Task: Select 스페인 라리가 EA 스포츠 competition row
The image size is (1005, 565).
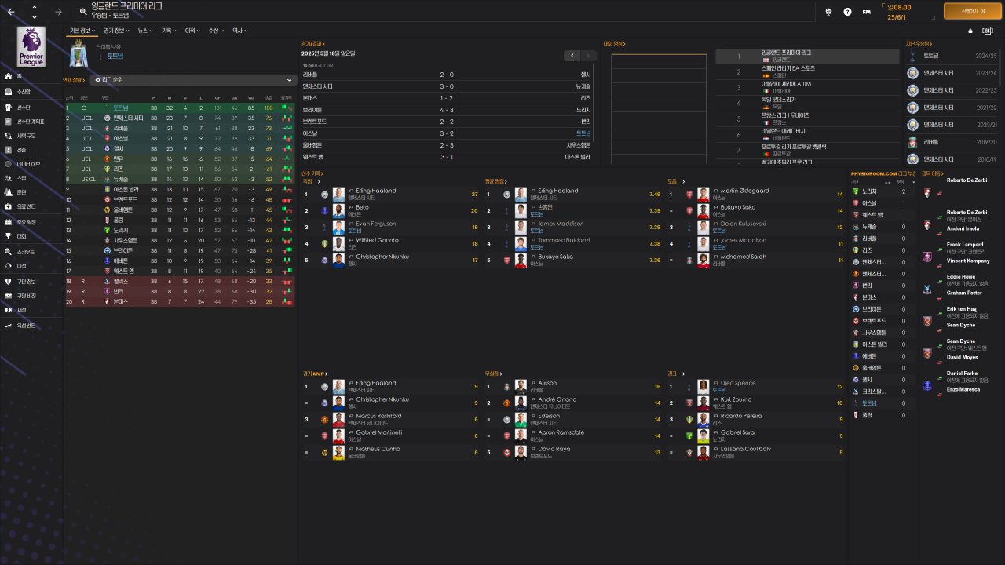Action: [807, 72]
